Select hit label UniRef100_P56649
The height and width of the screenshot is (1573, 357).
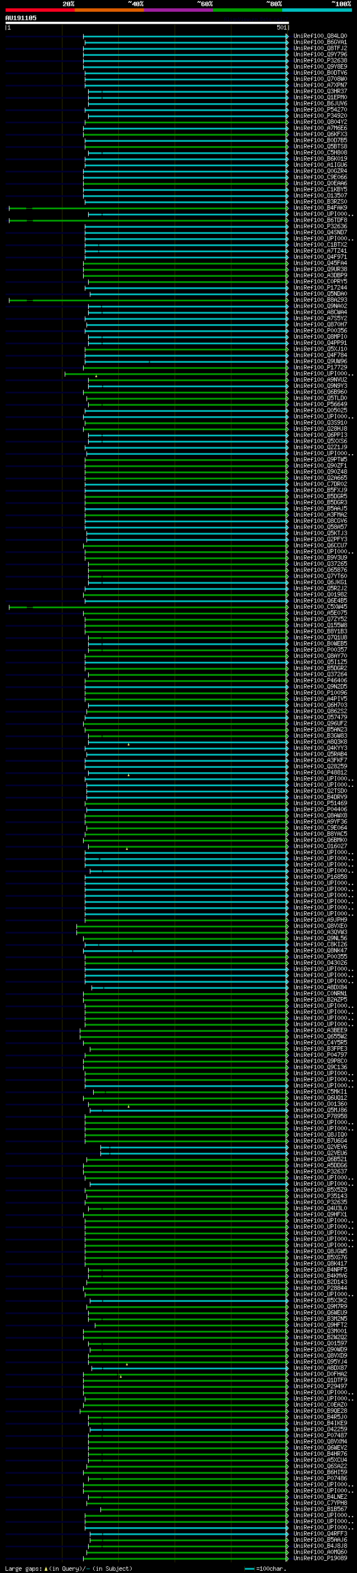pyautogui.click(x=320, y=404)
